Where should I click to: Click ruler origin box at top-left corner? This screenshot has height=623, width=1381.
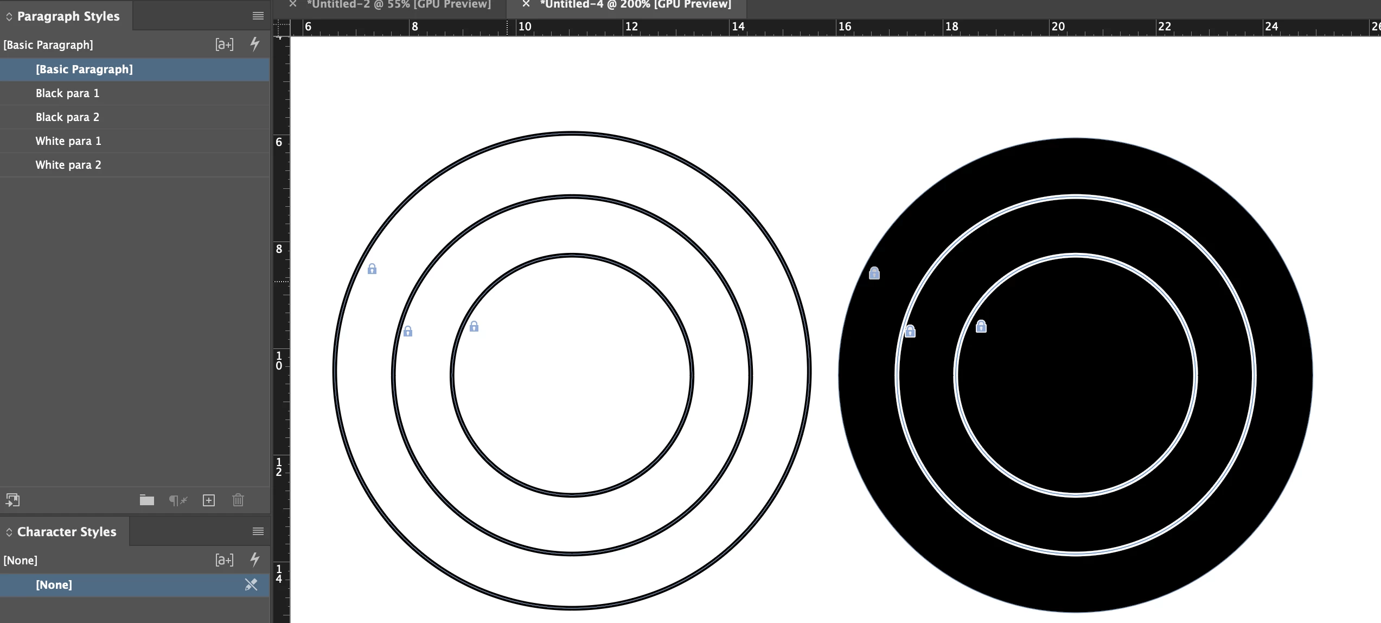click(281, 27)
